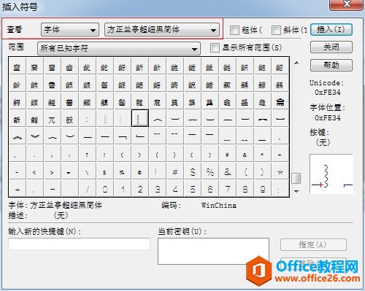Focus the 输入新的快捷键(N) input field

79,244
